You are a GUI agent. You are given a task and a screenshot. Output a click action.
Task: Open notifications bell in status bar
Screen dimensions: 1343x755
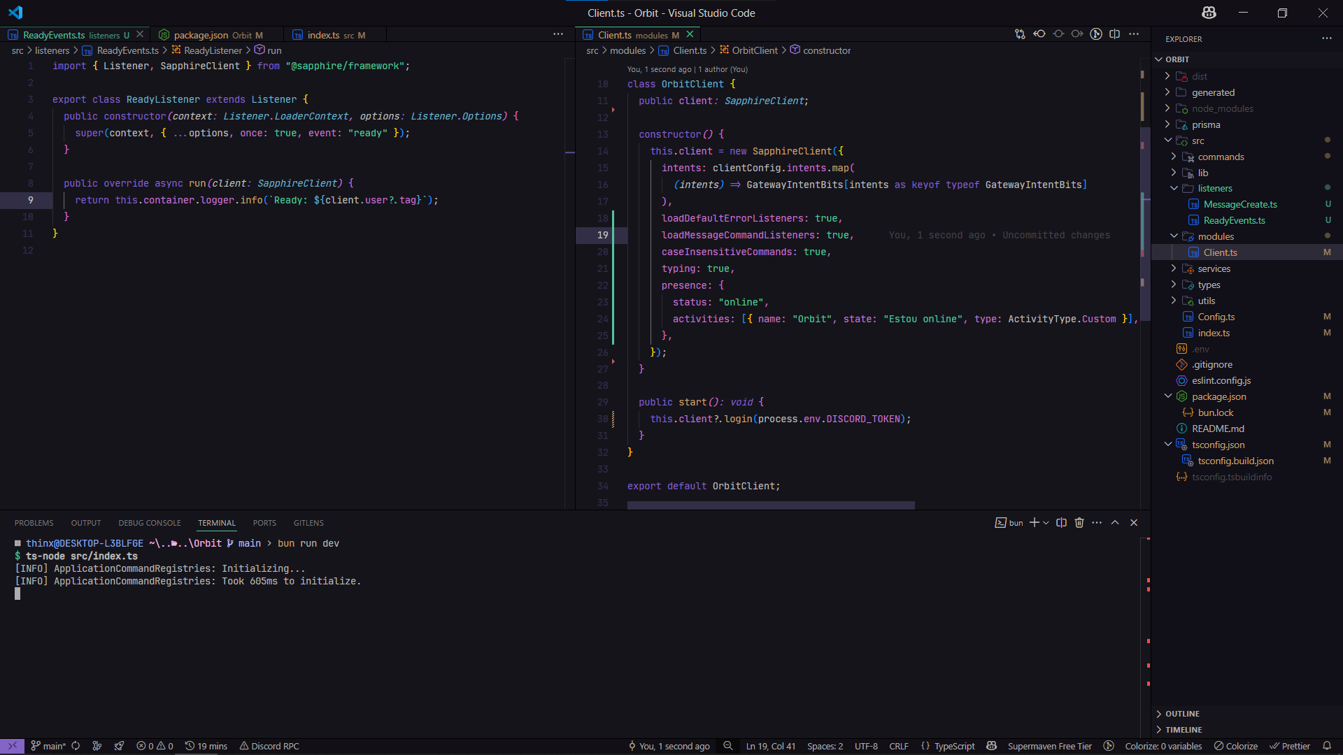click(1326, 746)
